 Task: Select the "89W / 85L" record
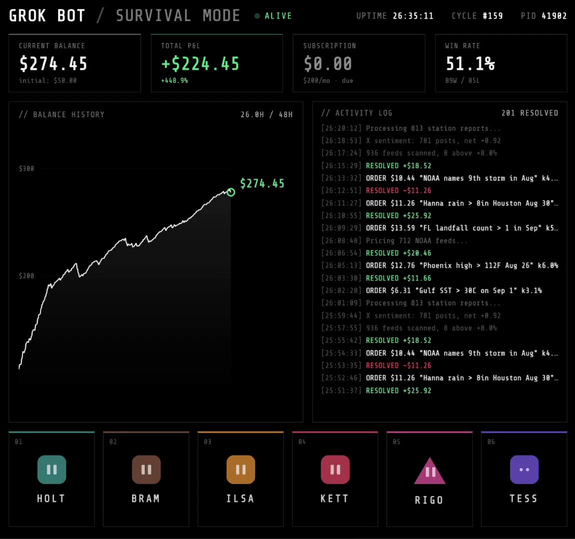(462, 81)
